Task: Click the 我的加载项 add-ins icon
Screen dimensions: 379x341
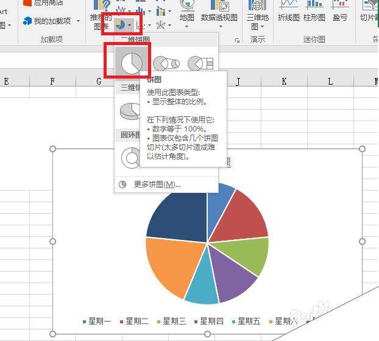Action: click(x=27, y=21)
